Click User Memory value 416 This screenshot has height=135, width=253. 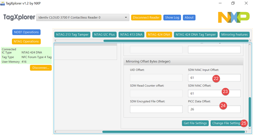point(24,62)
